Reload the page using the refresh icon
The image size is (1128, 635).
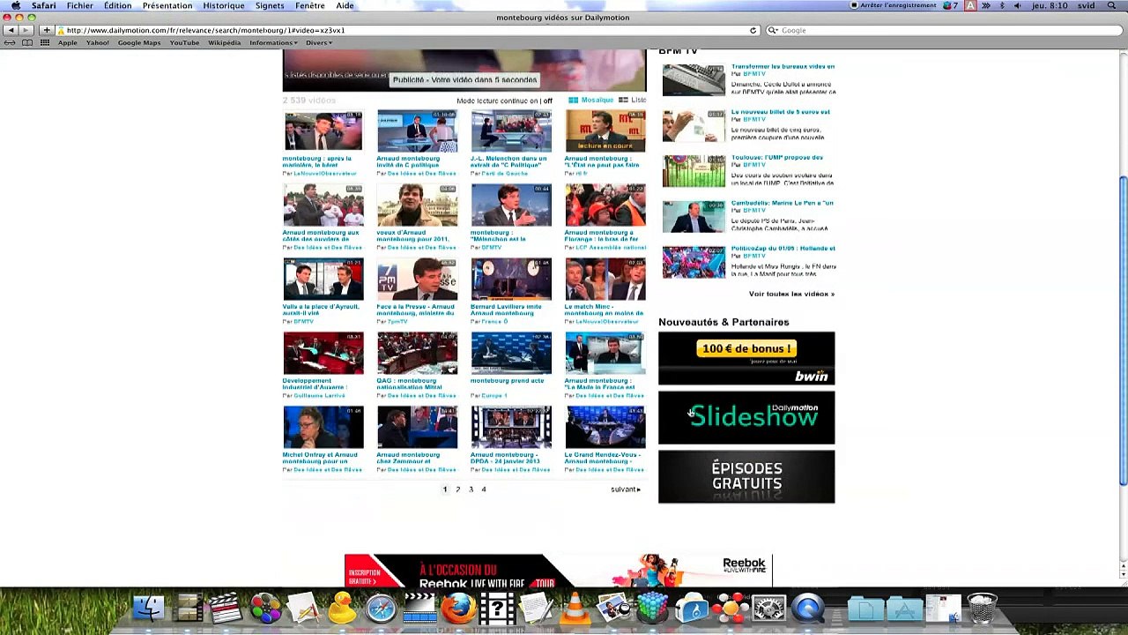point(753,30)
